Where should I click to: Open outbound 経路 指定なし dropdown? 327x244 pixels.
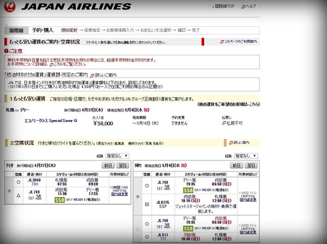(117, 156)
